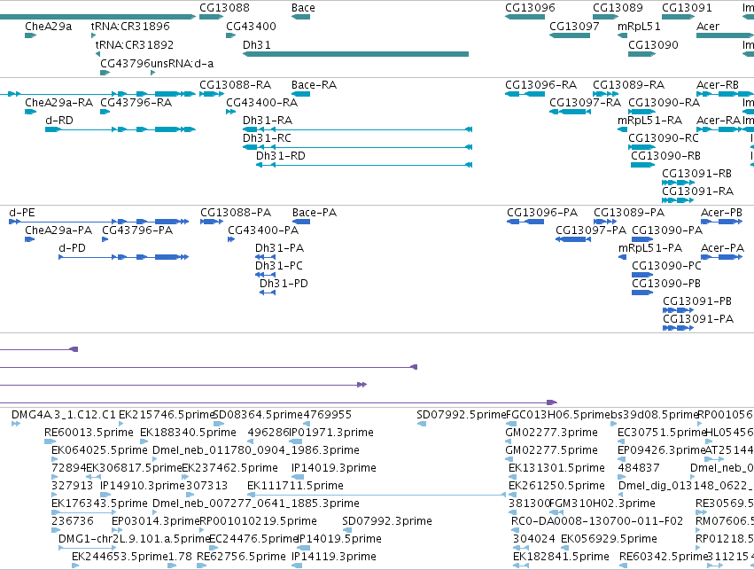Open the CG13088 gene label

[x=224, y=8]
